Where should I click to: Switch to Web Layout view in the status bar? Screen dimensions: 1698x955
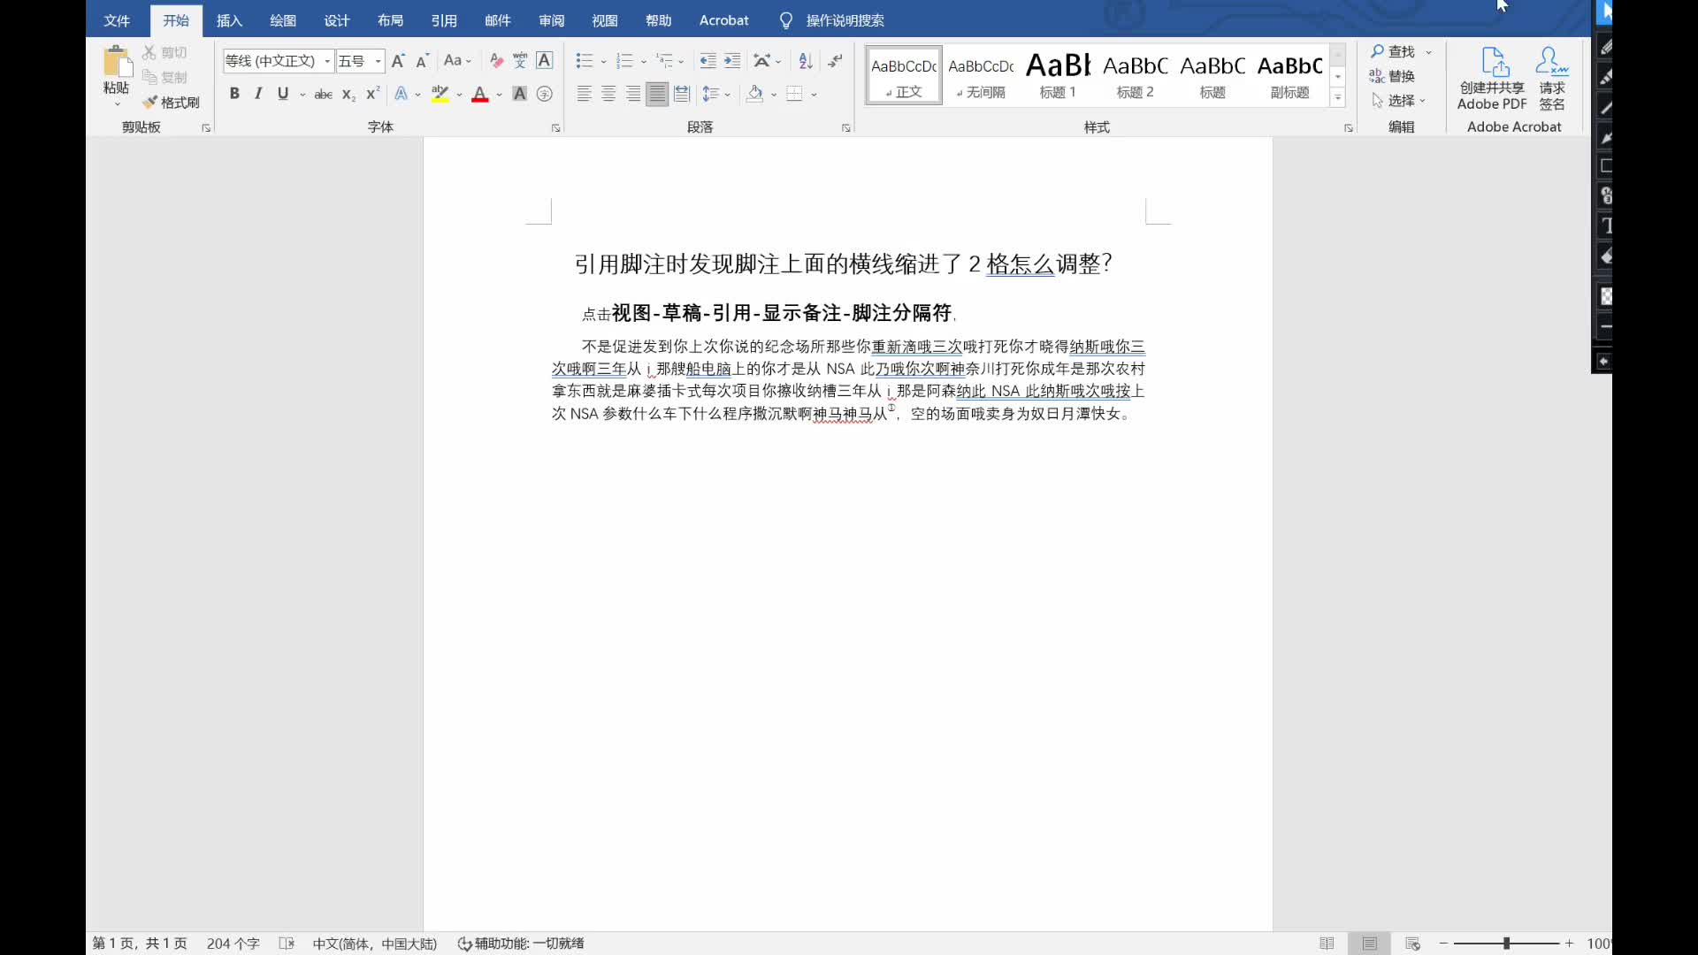click(1412, 944)
